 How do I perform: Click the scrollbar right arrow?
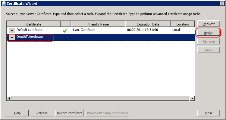pyautogui.click(x=192, y=98)
